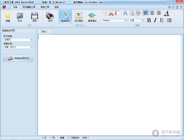Open the Tahoma font name dropdown
184x140 pixels.
125,21
